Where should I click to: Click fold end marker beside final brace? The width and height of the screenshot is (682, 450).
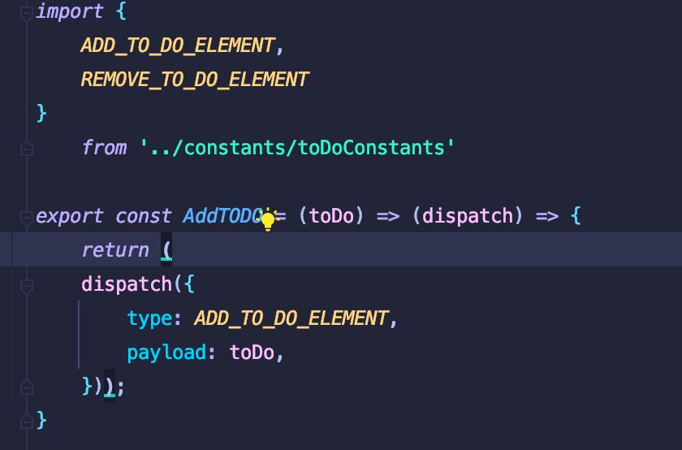tap(26, 421)
